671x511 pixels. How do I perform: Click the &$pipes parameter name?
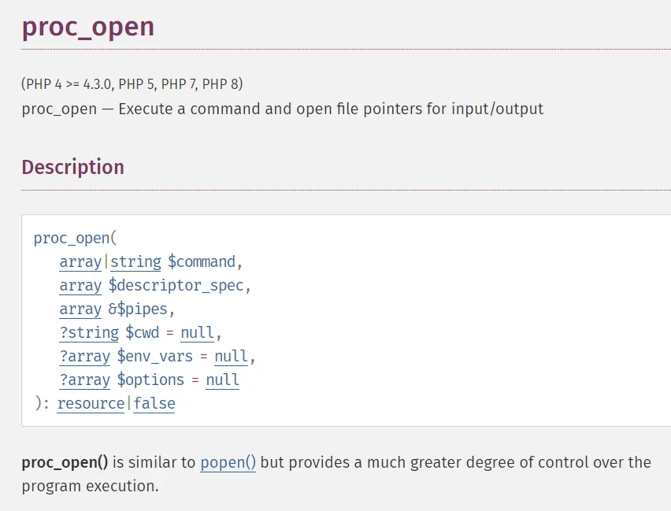(138, 309)
